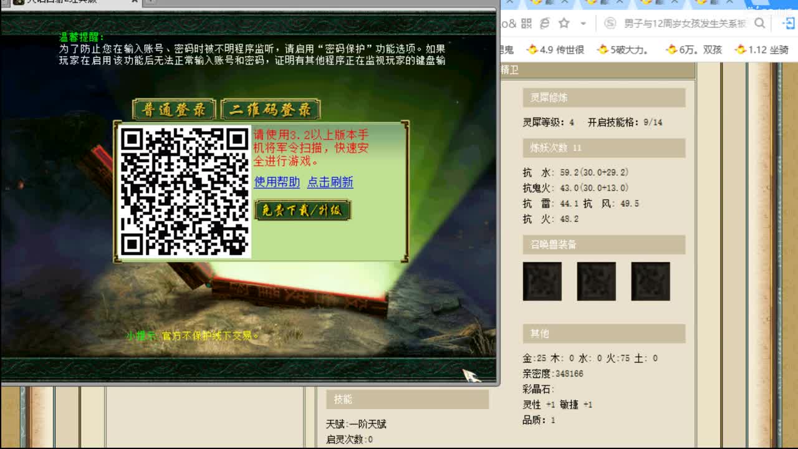The image size is (798, 449).
Task: Run search with the magnifier icon
Action: coord(759,24)
